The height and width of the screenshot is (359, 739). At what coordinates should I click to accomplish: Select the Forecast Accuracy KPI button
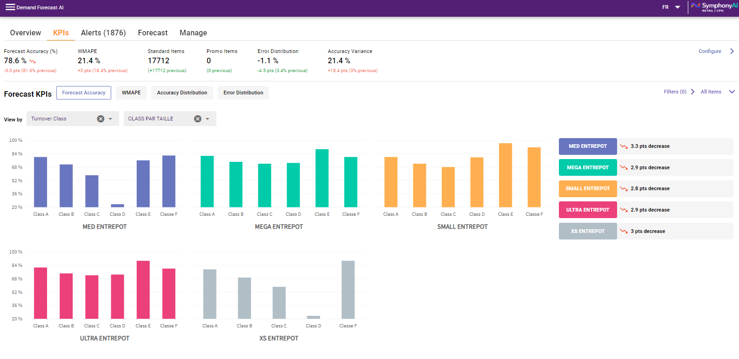point(84,93)
